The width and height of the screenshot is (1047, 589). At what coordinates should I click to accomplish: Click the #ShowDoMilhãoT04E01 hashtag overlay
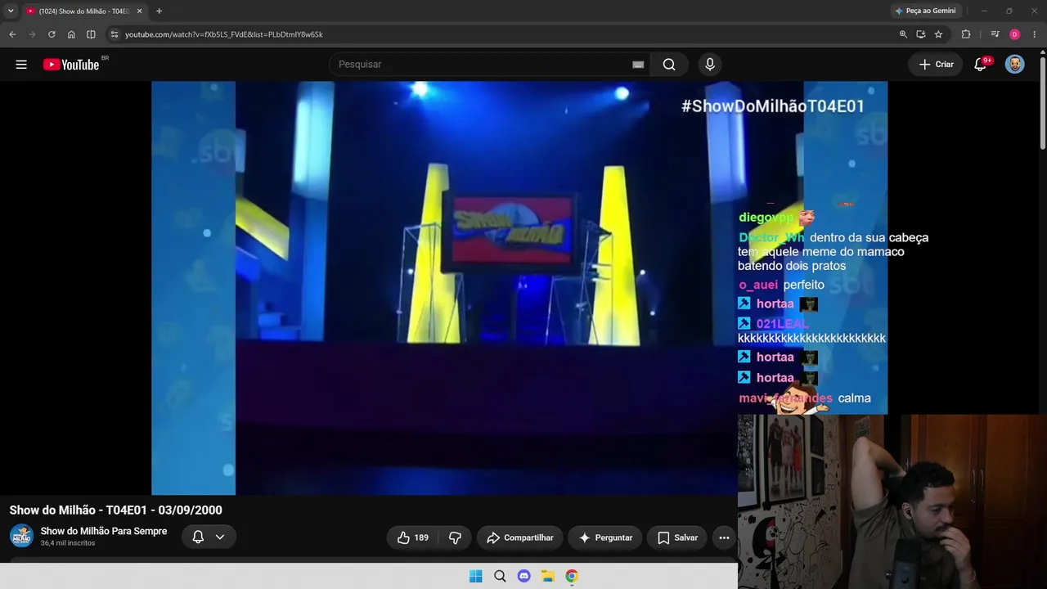[x=773, y=106]
